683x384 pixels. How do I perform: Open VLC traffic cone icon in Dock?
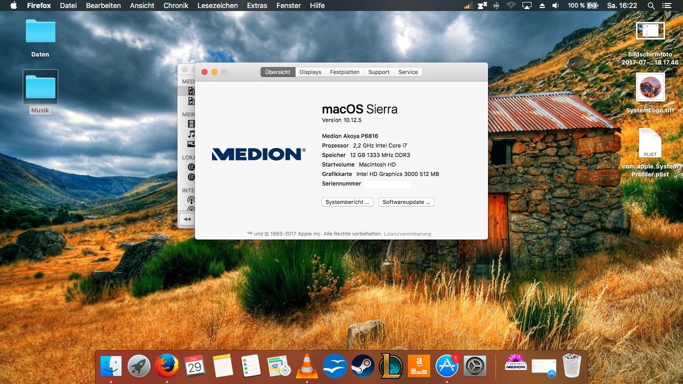tap(307, 366)
